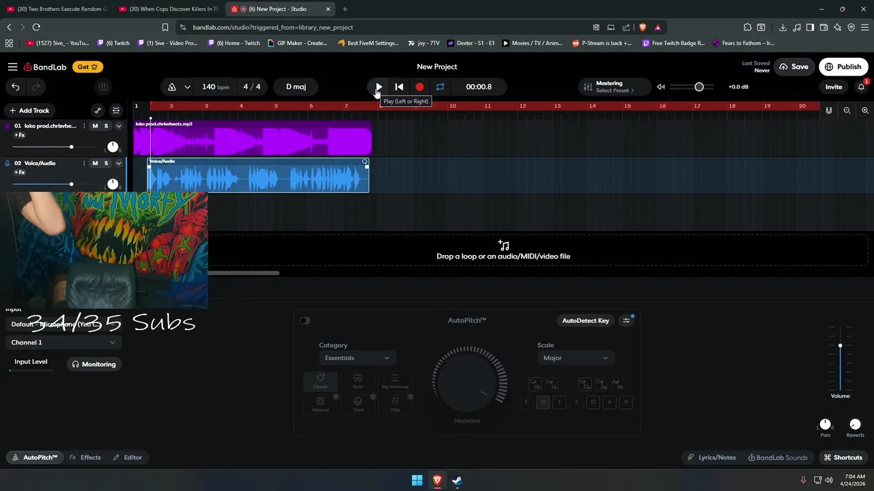Toggle the cycle loop button
Image resolution: width=874 pixels, height=491 pixels.
[440, 87]
